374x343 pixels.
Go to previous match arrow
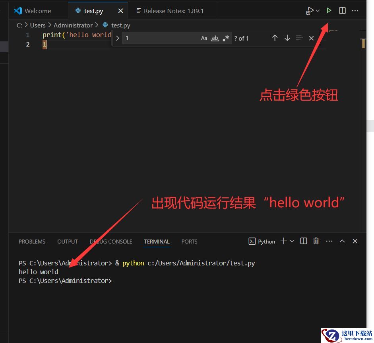(275, 38)
